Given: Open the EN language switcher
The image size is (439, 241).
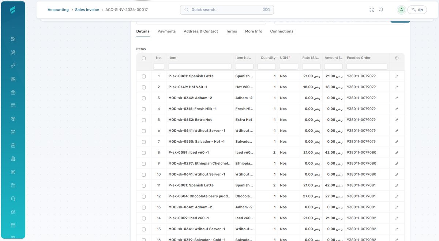Looking at the screenshot, I should click(417, 9).
